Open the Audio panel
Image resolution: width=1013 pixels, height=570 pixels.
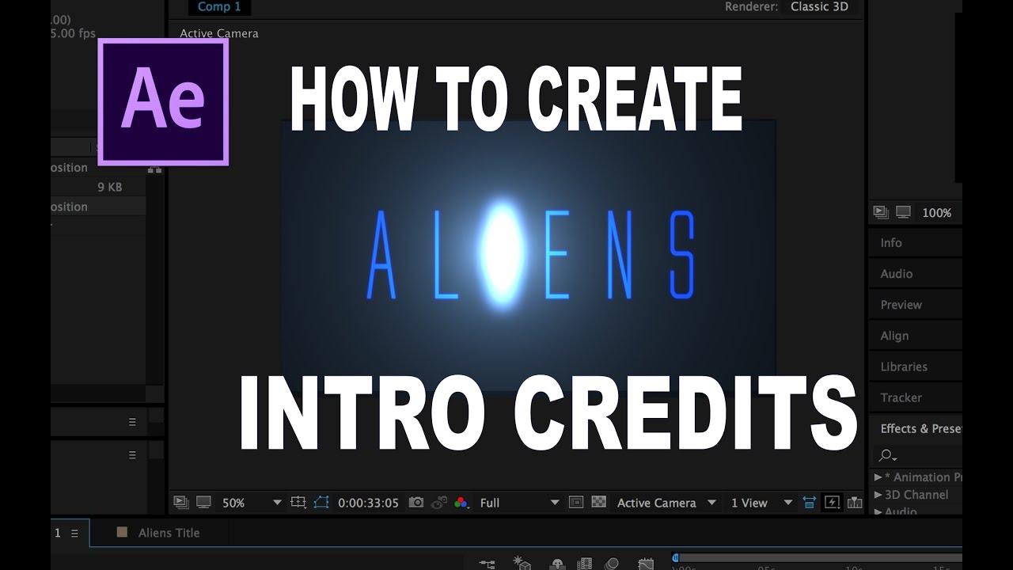click(897, 274)
